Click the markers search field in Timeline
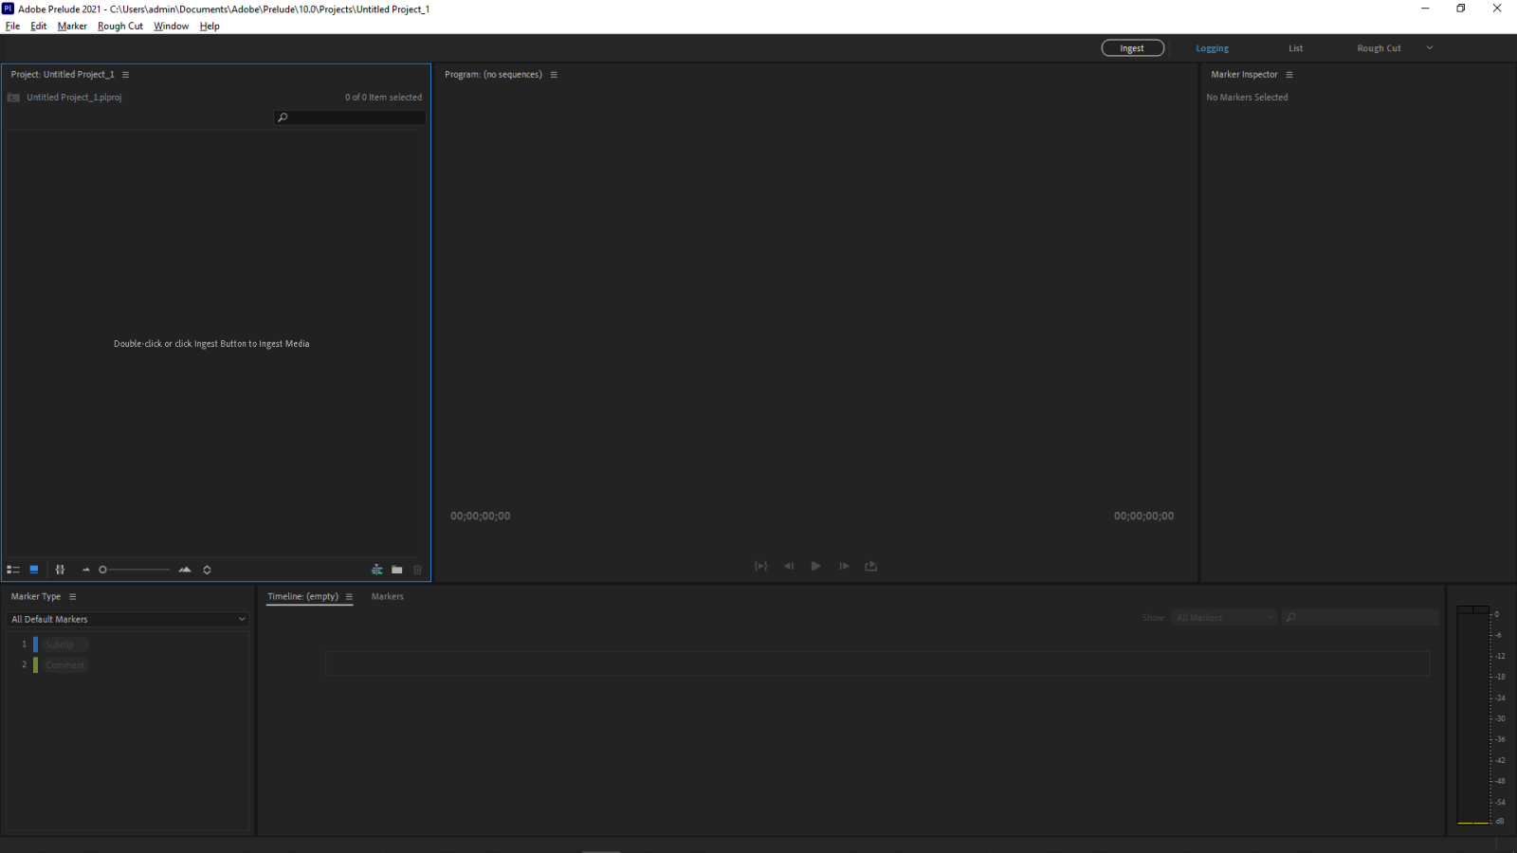The width and height of the screenshot is (1517, 853). pos(1361,618)
